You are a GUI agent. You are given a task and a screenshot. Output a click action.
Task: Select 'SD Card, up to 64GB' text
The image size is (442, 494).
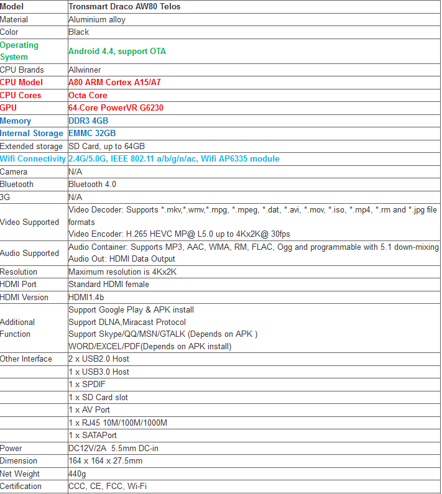tap(106, 147)
